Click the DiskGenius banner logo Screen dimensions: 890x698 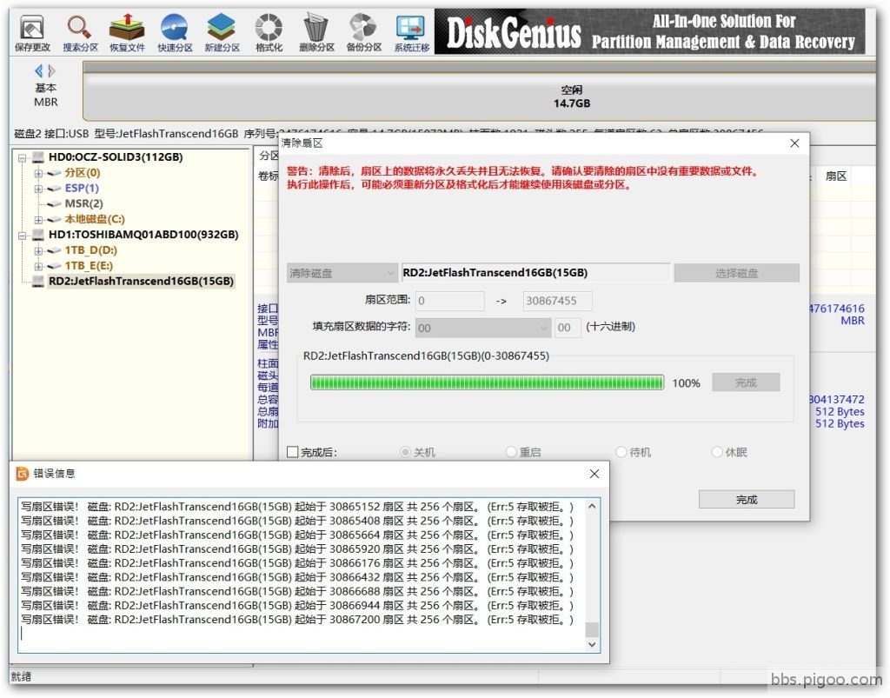click(x=514, y=33)
